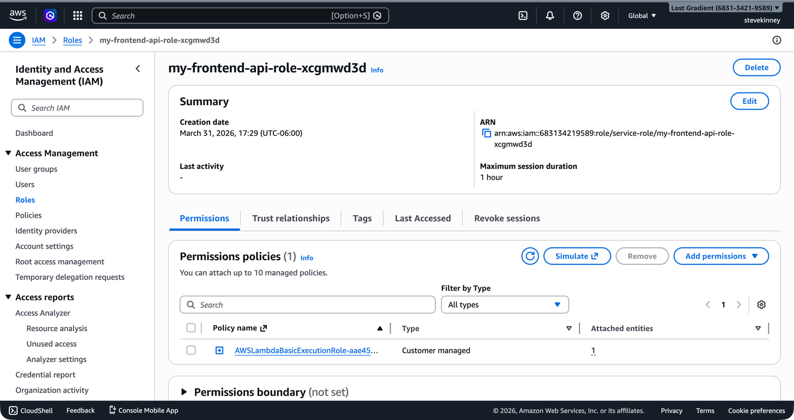Viewport: 794px width, 420px height.
Task: Open Root access management in sidebar
Action: 60,261
